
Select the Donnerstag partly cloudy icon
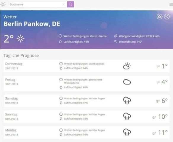[127, 66]
